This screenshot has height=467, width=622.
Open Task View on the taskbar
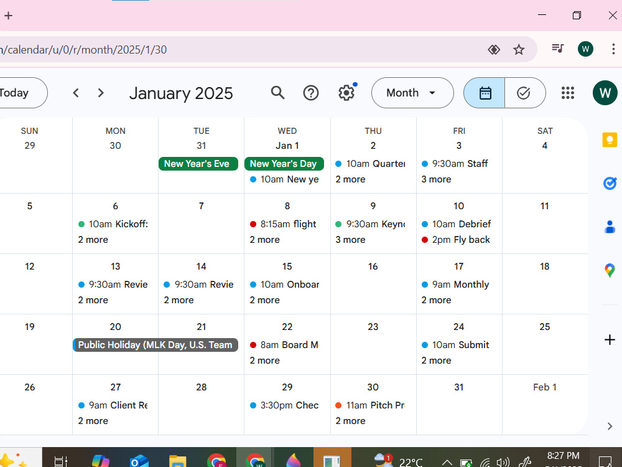pyautogui.click(x=61, y=461)
